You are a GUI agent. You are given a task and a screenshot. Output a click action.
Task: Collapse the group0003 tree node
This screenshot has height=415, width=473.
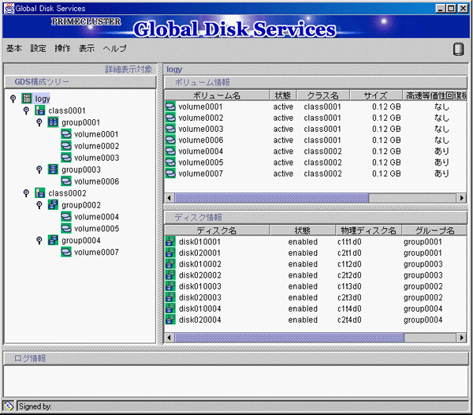pos(39,170)
